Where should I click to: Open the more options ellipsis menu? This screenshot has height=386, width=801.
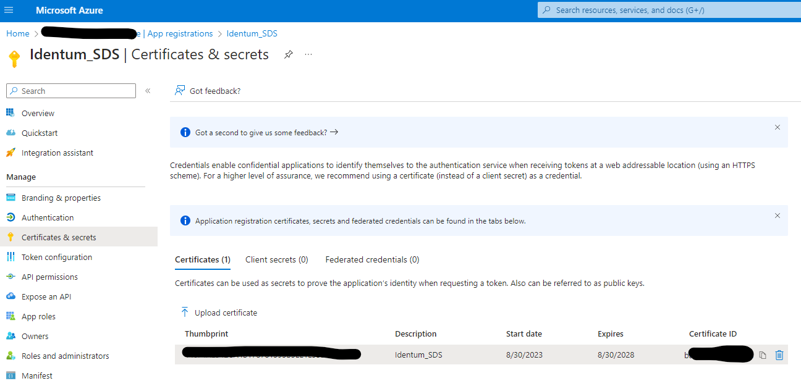[308, 54]
